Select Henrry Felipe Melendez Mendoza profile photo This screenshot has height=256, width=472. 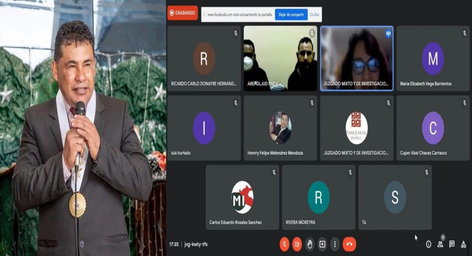[280, 128]
